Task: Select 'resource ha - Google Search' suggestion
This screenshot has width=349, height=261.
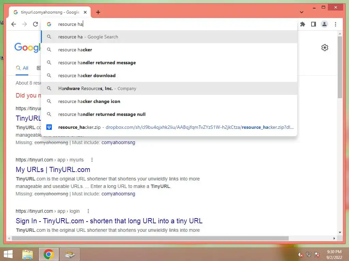Action: (x=169, y=37)
